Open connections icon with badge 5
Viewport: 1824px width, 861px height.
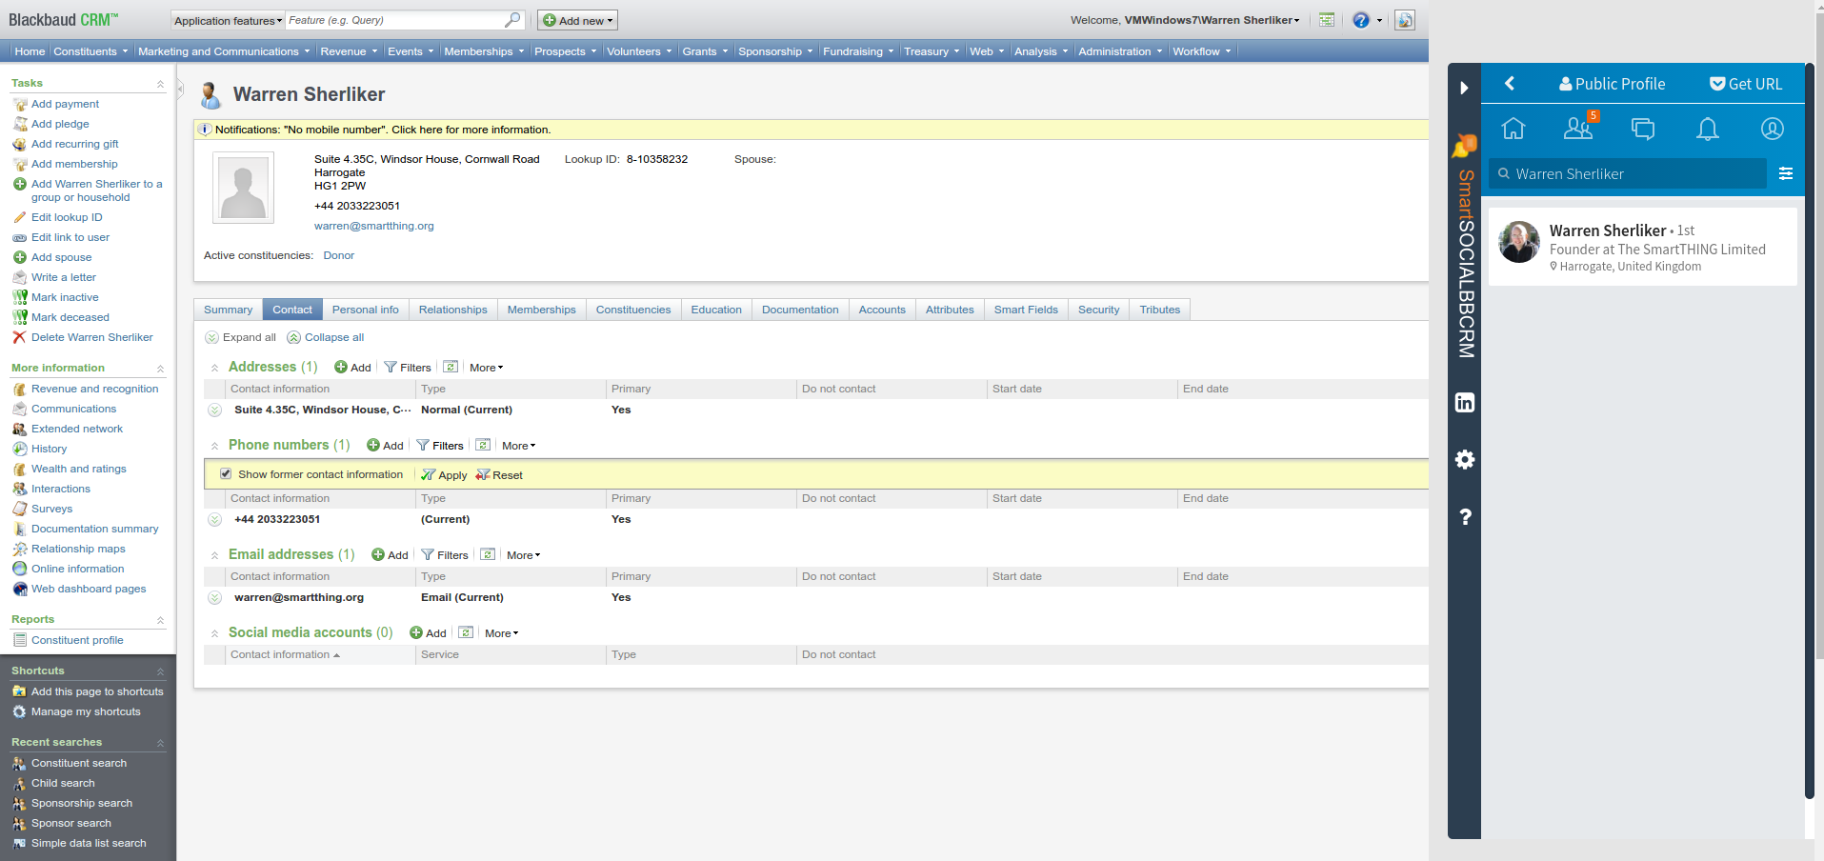[1579, 128]
